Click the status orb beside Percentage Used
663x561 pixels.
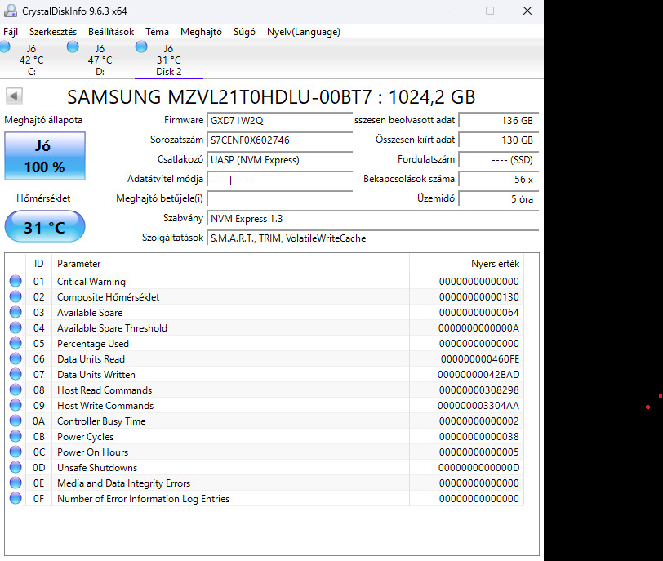click(x=16, y=343)
